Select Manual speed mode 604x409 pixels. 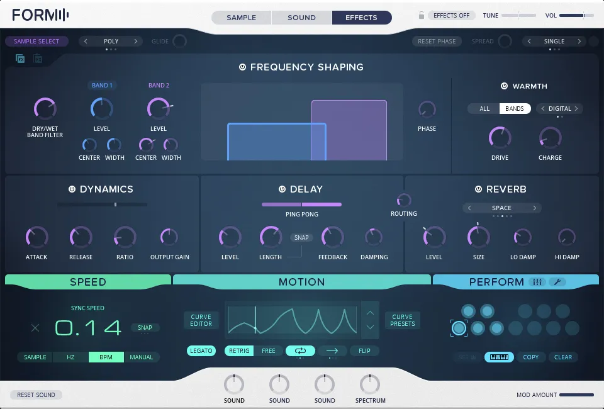142,357
